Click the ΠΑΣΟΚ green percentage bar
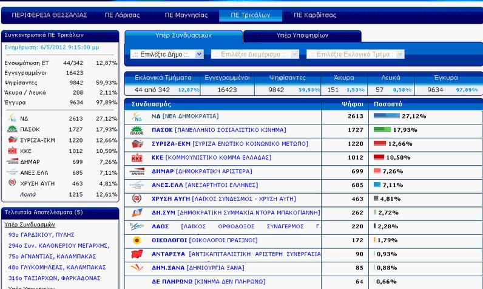 pos(382,130)
